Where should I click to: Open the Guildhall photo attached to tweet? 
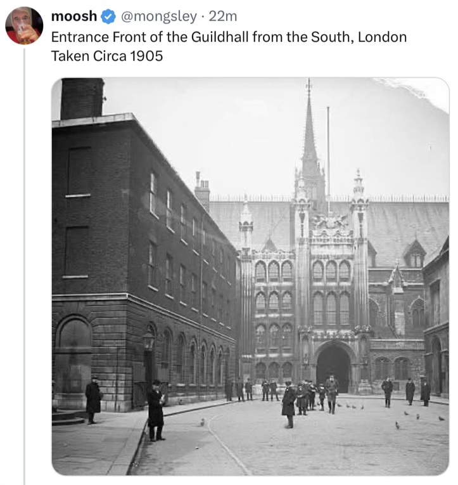click(x=250, y=276)
